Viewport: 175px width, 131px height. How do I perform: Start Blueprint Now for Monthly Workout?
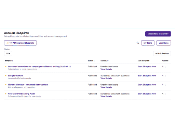point(147,85)
